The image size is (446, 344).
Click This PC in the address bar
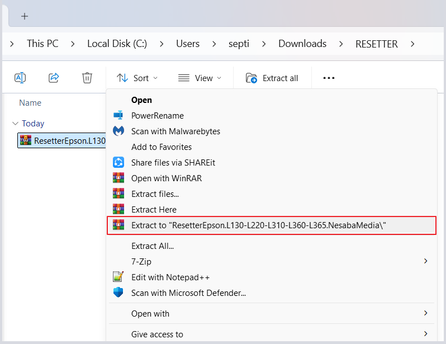42,44
